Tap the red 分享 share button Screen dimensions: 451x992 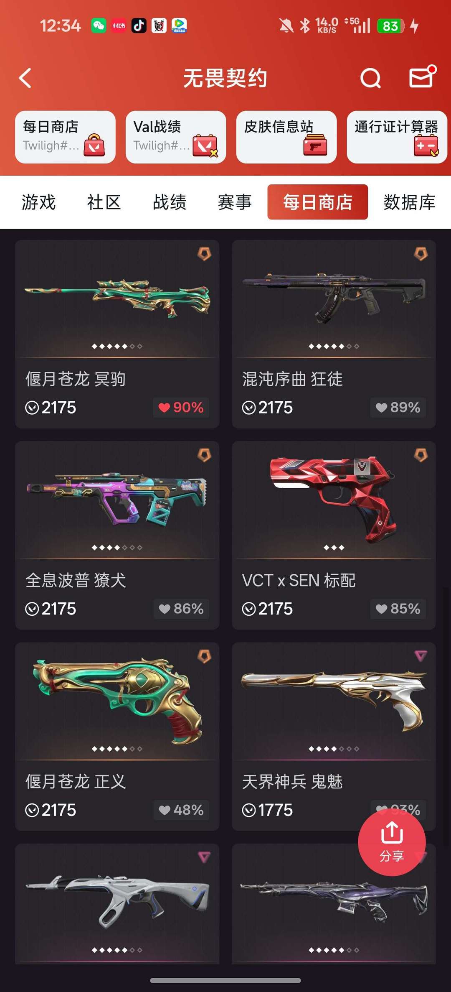point(392,842)
